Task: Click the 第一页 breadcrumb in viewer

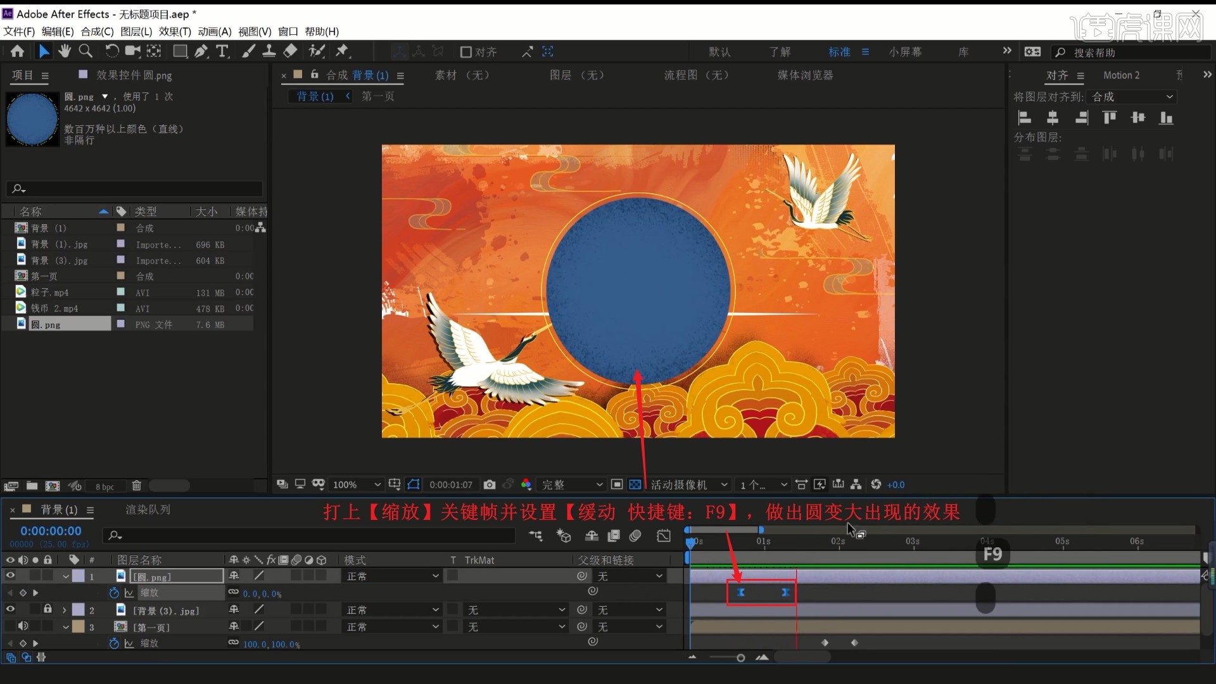Action: [x=378, y=96]
